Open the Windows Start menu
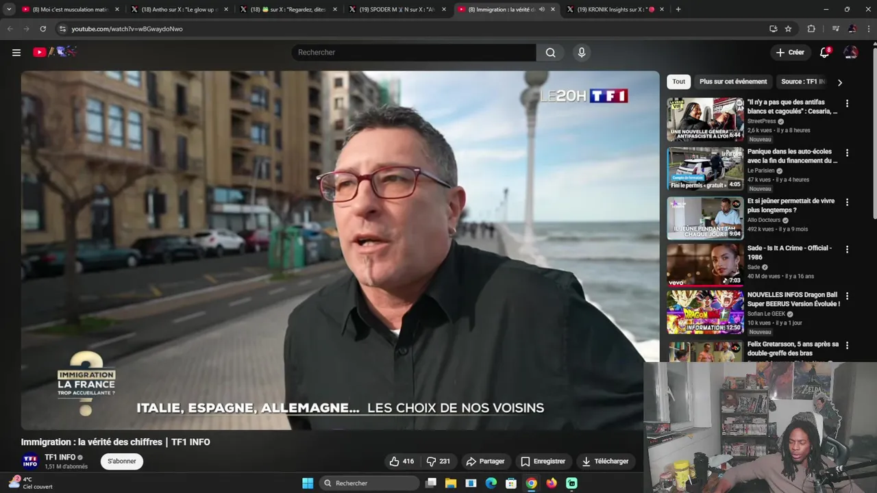Viewport: 877px width, 493px height. pos(308,483)
